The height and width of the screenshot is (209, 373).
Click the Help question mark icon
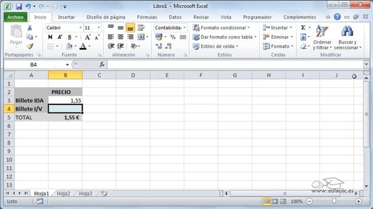tap(337, 17)
